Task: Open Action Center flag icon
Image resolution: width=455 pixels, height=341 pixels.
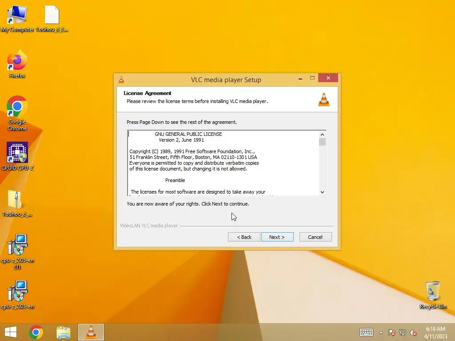Action: (x=392, y=333)
